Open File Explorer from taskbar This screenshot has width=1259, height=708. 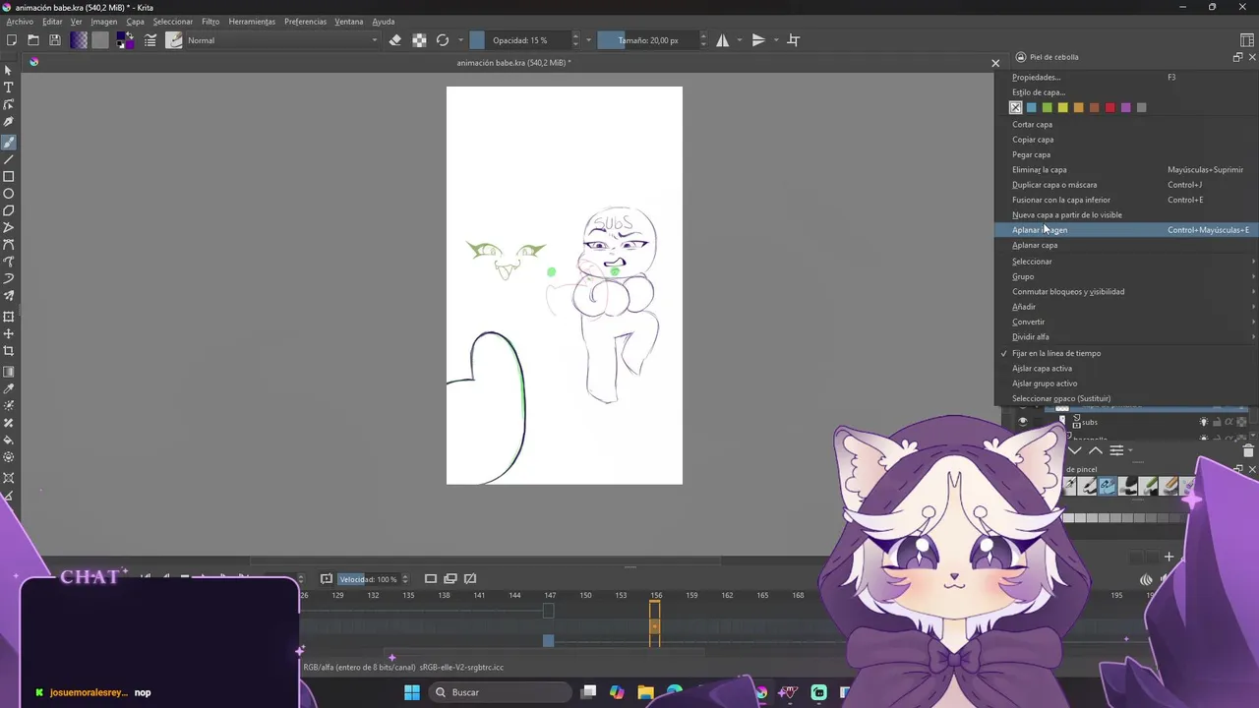point(645,692)
